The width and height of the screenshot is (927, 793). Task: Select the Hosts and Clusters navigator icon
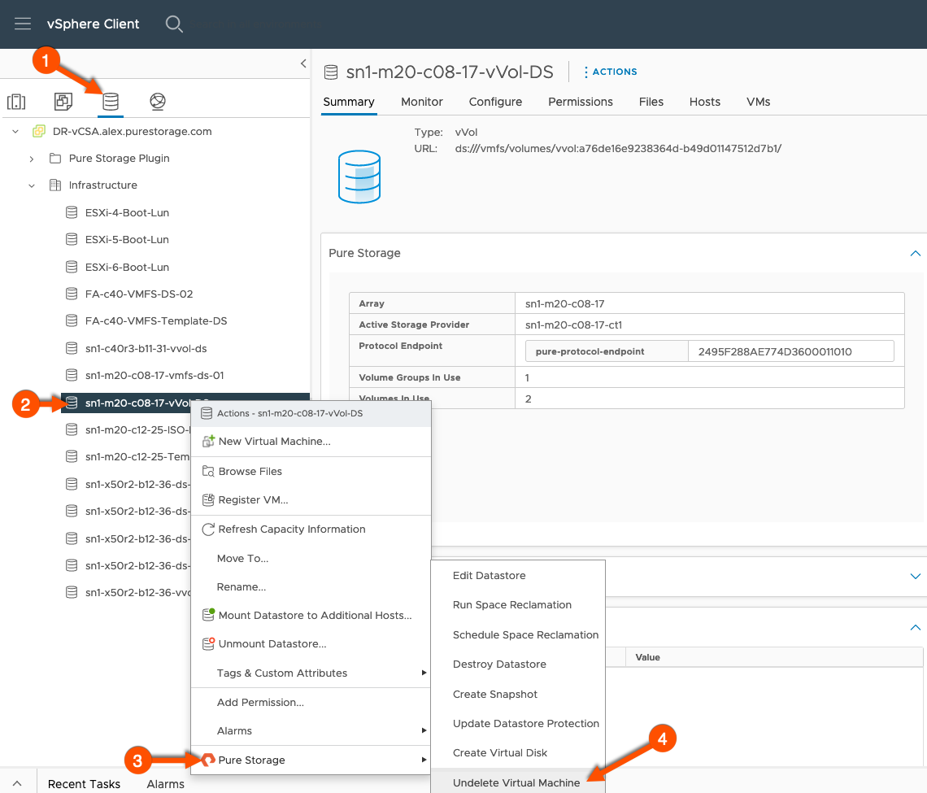17,101
